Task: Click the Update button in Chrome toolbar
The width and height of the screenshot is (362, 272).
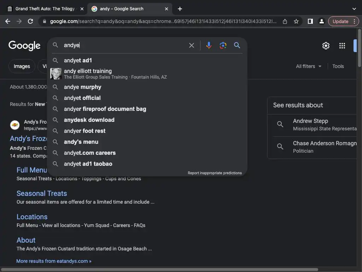Action: click(340, 21)
